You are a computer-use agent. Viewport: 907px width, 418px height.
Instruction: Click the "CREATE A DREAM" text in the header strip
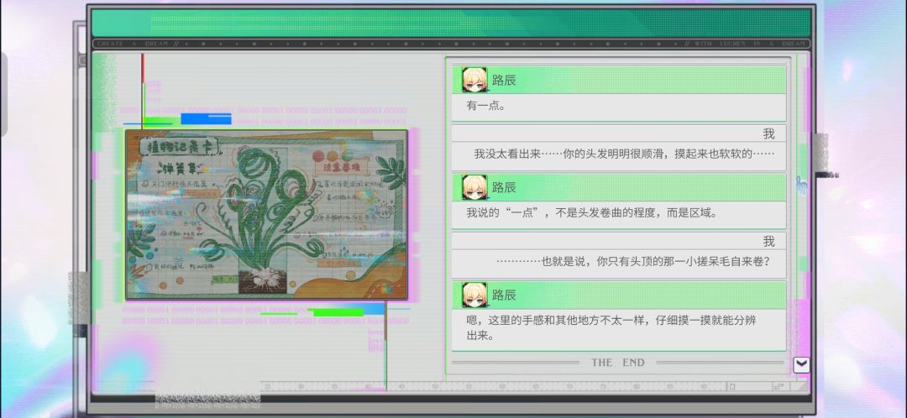click(x=134, y=44)
